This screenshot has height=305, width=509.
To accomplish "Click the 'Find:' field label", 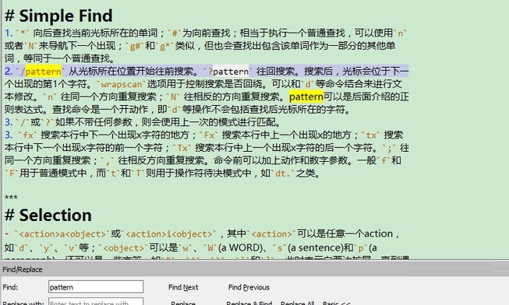I will pyautogui.click(x=11, y=287).
